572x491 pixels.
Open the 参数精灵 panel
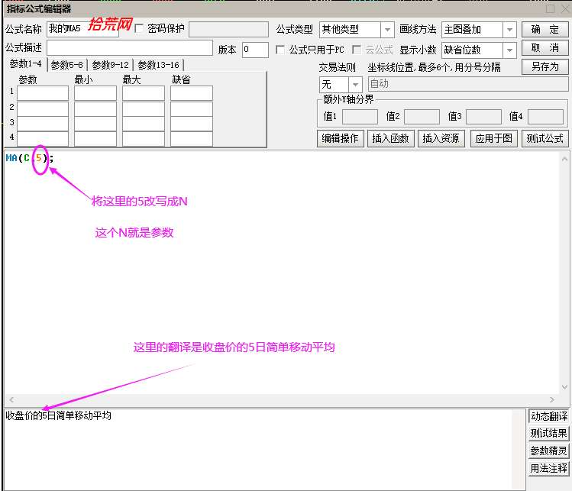pos(548,451)
